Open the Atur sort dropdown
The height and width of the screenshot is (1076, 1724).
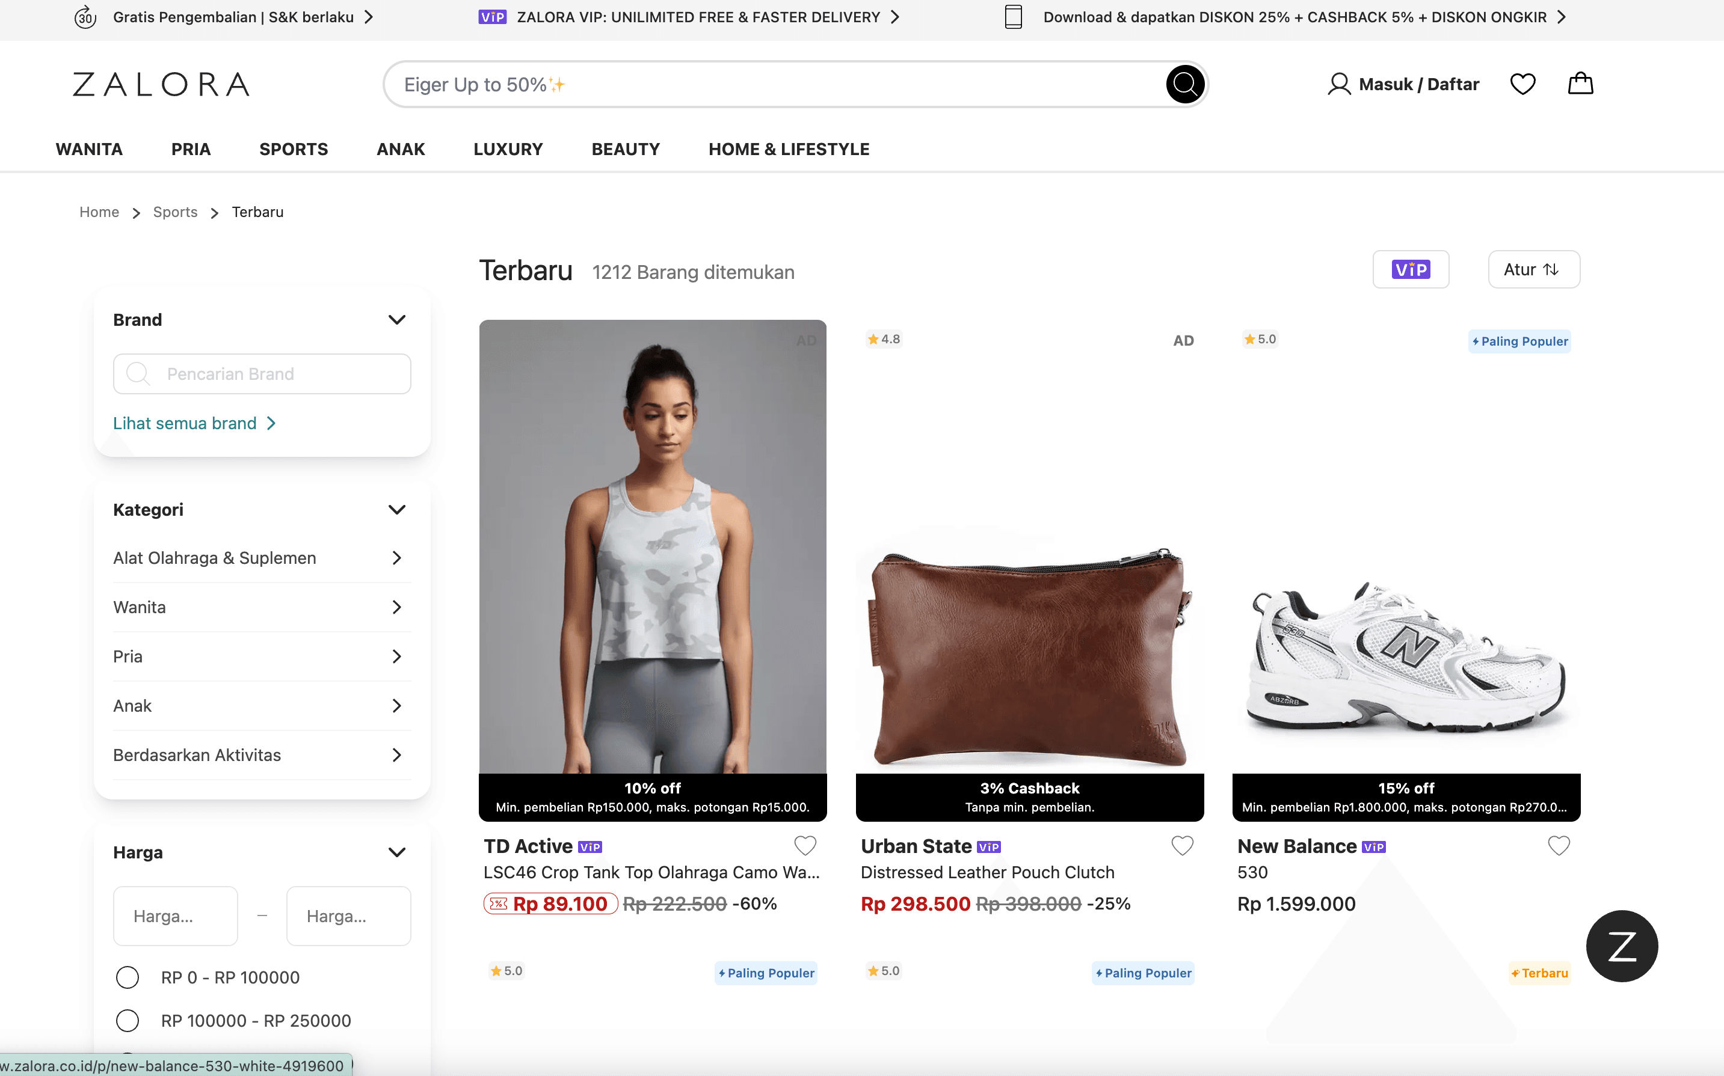1533,270
